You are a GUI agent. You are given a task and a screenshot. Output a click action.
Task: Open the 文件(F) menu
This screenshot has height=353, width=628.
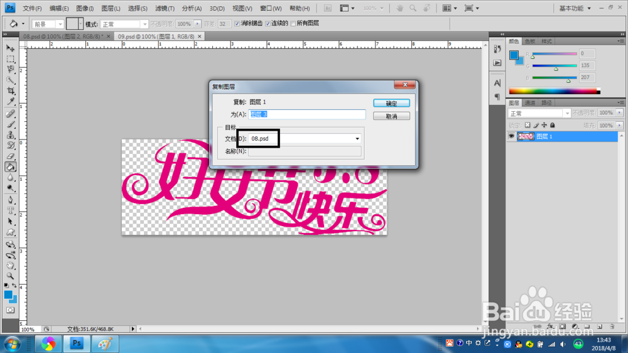[x=32, y=8]
